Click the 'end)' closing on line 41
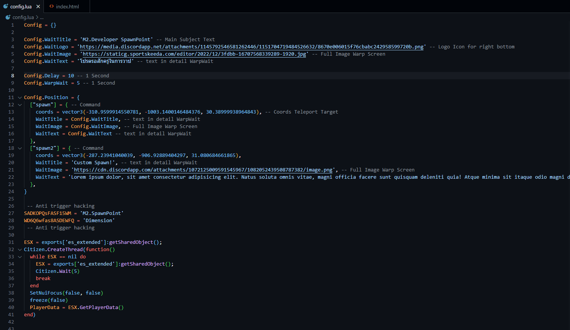The image size is (570, 330). coord(30,315)
